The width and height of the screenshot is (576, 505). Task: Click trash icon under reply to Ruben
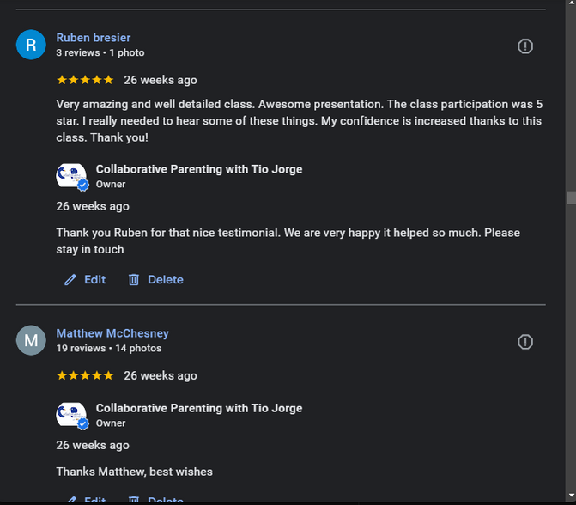pyautogui.click(x=134, y=279)
